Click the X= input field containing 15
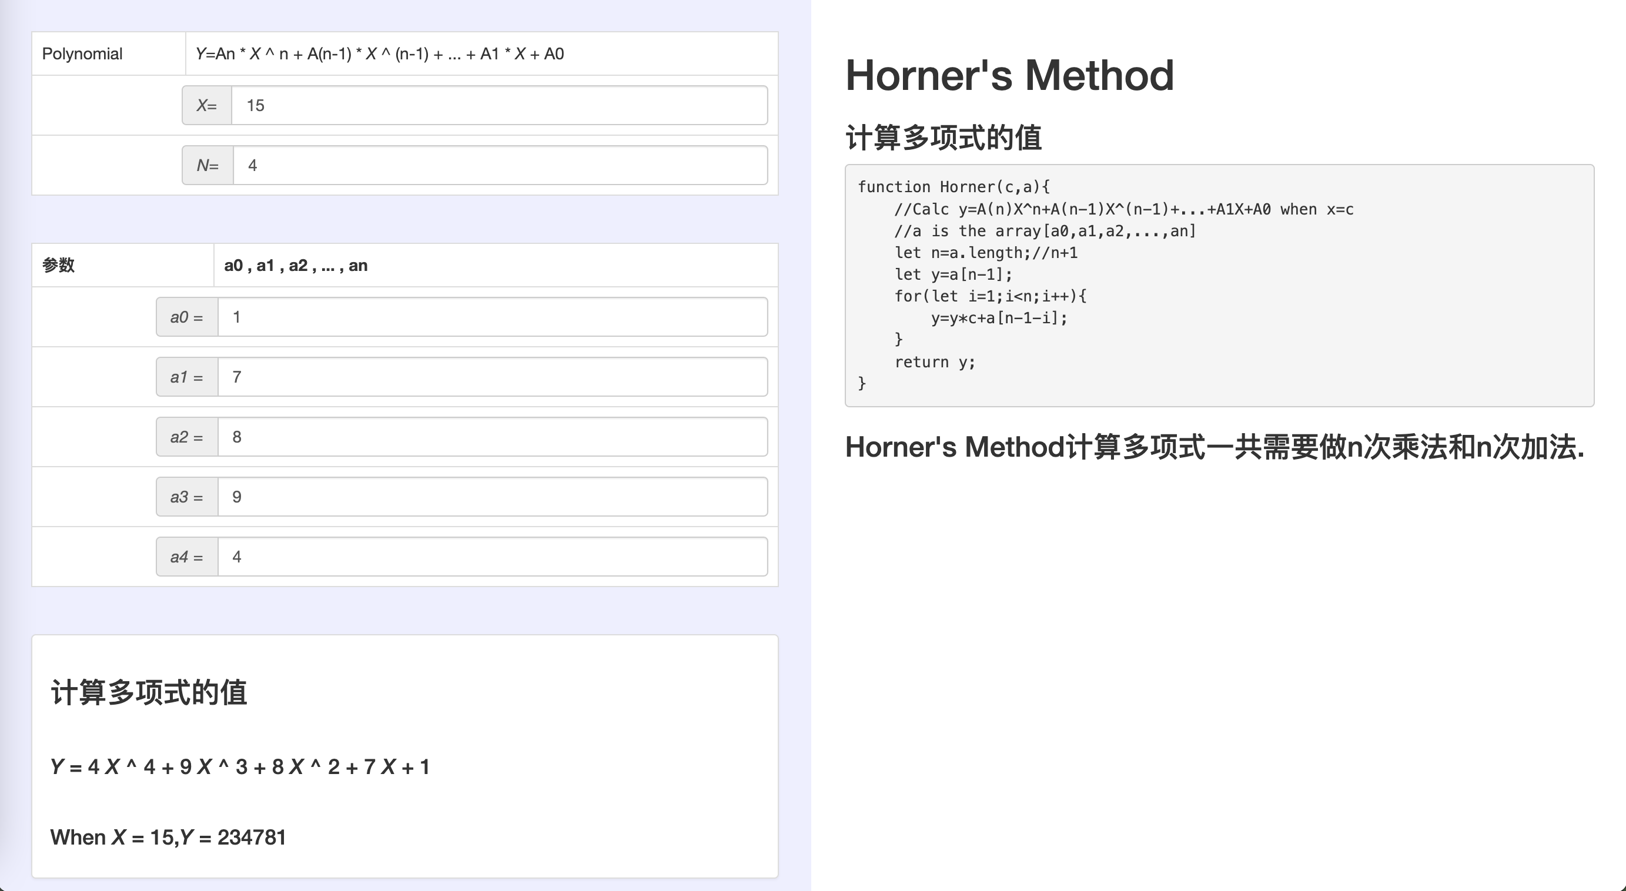This screenshot has width=1626, height=891. tap(499, 105)
